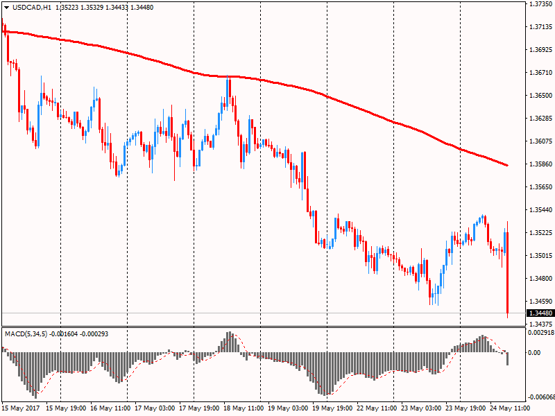Click the 22 May 11:00 time label
The image size is (555, 416).
tap(377, 408)
